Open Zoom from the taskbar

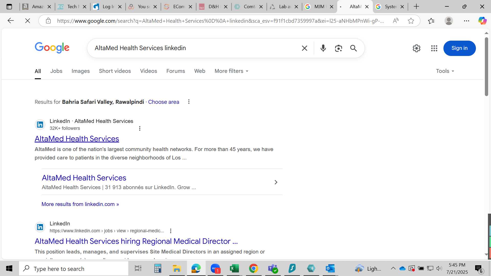tap(215, 269)
